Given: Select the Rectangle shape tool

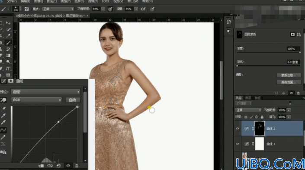Looking at the screenshot, I should pos(8,75).
